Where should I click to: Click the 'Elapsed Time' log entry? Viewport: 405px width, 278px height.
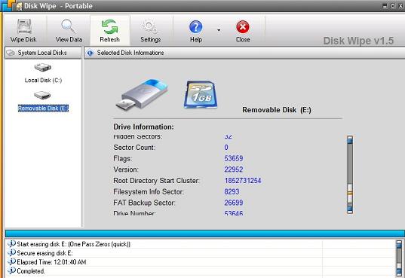pyautogui.click(x=51, y=262)
